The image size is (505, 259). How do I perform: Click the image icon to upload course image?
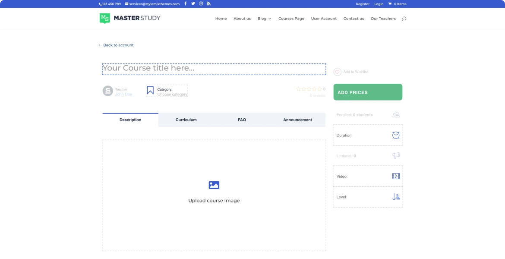click(214, 185)
